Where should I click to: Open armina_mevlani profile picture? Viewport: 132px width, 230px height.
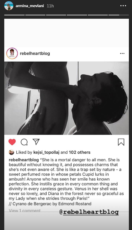(x=9, y=6)
